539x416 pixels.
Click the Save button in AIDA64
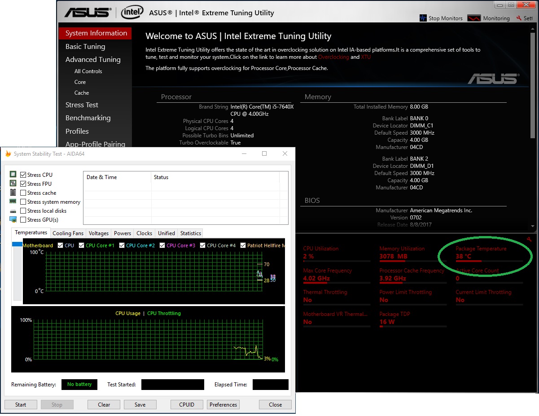(140, 404)
